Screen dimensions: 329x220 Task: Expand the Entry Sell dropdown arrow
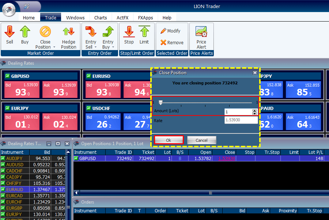tap(96, 47)
